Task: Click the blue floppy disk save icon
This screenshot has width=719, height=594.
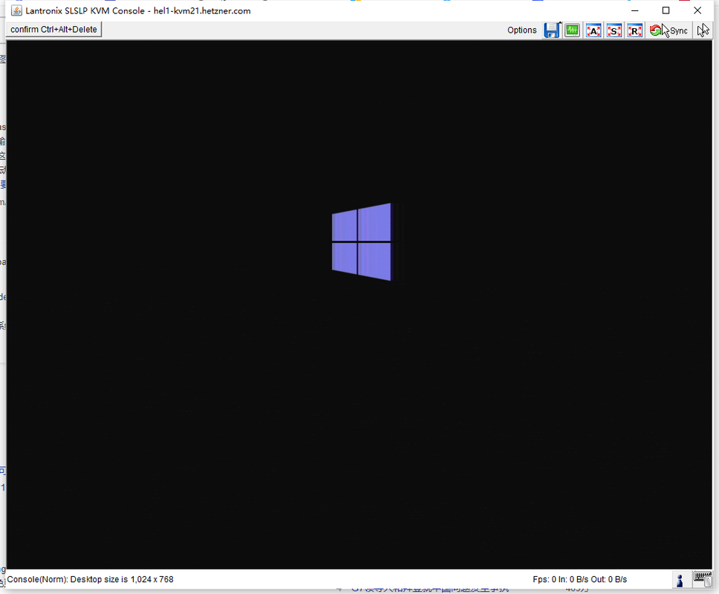Action: [552, 30]
